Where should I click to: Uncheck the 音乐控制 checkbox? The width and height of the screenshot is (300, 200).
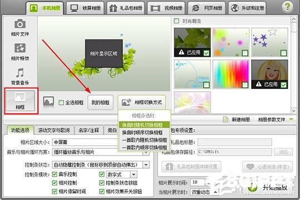pyautogui.click(x=54, y=174)
